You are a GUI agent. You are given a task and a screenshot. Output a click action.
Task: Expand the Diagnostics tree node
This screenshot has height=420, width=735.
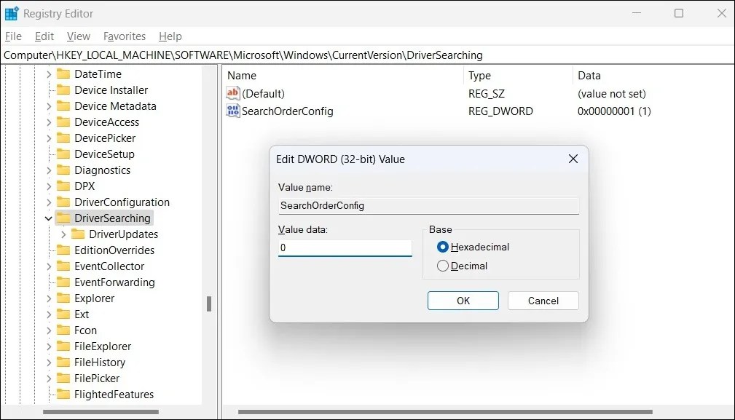click(48, 170)
